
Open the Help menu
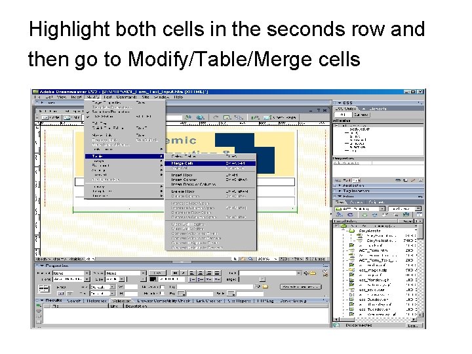click(178, 97)
